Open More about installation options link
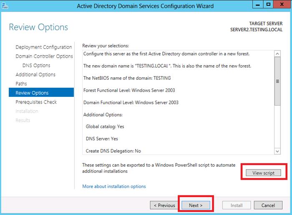Image resolution: width=292 pixels, height=215 pixels. click(114, 186)
